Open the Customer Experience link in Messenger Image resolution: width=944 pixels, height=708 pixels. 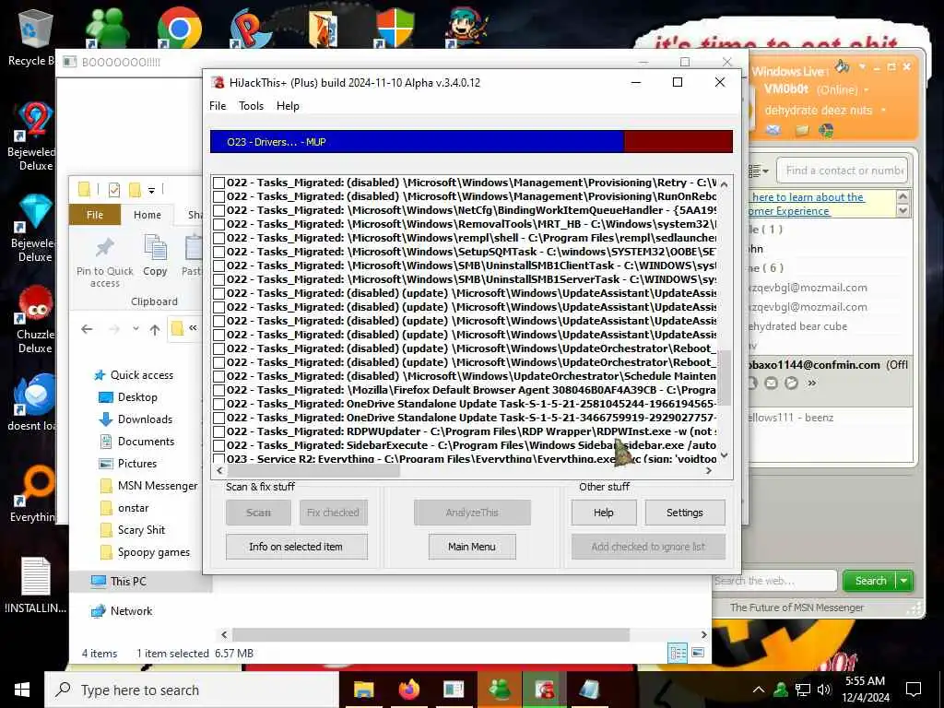789,211
